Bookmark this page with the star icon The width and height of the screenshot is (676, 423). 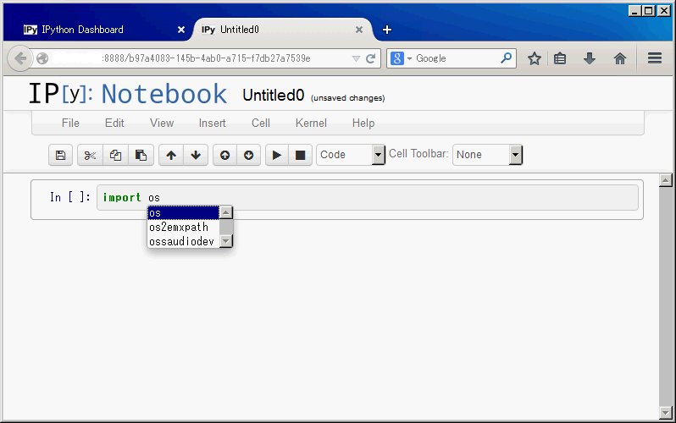pyautogui.click(x=535, y=58)
